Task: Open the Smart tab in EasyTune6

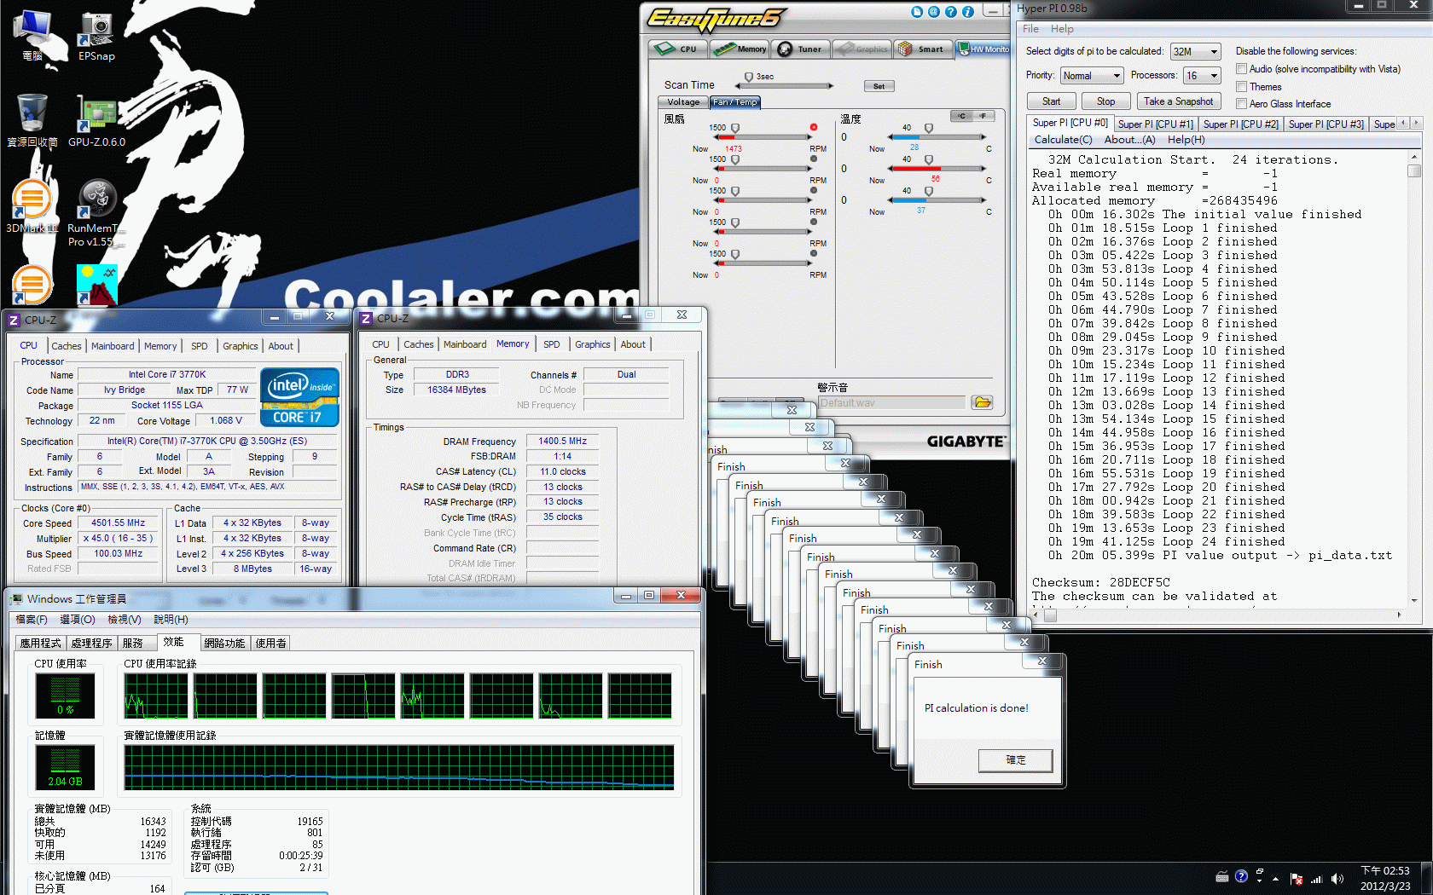Action: pyautogui.click(x=923, y=49)
